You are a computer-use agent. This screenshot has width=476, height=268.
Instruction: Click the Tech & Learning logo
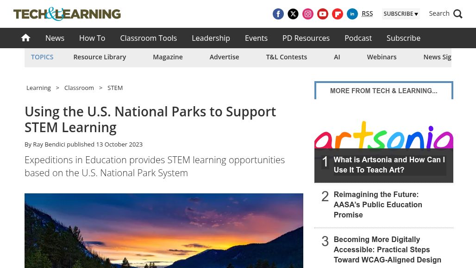[x=67, y=14]
